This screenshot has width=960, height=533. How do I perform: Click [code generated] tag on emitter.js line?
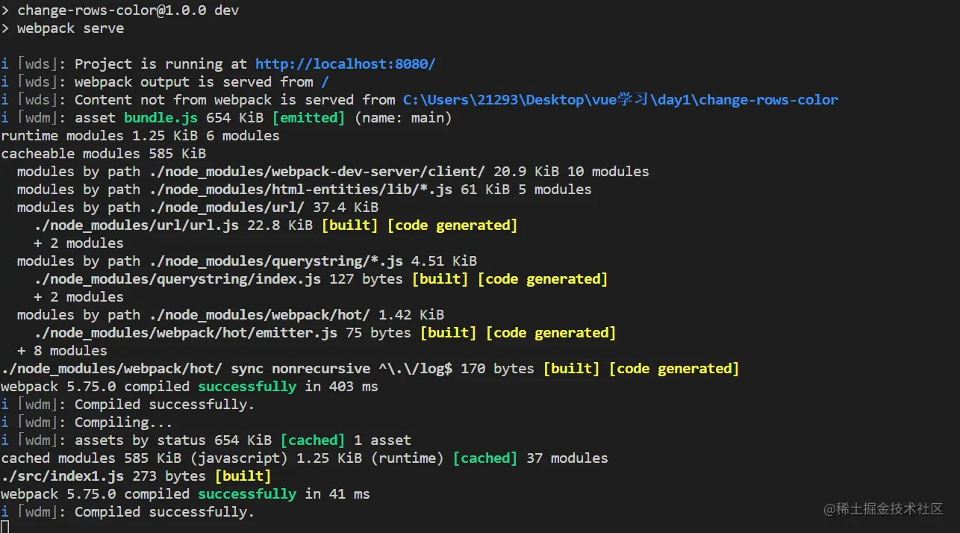[x=551, y=333]
